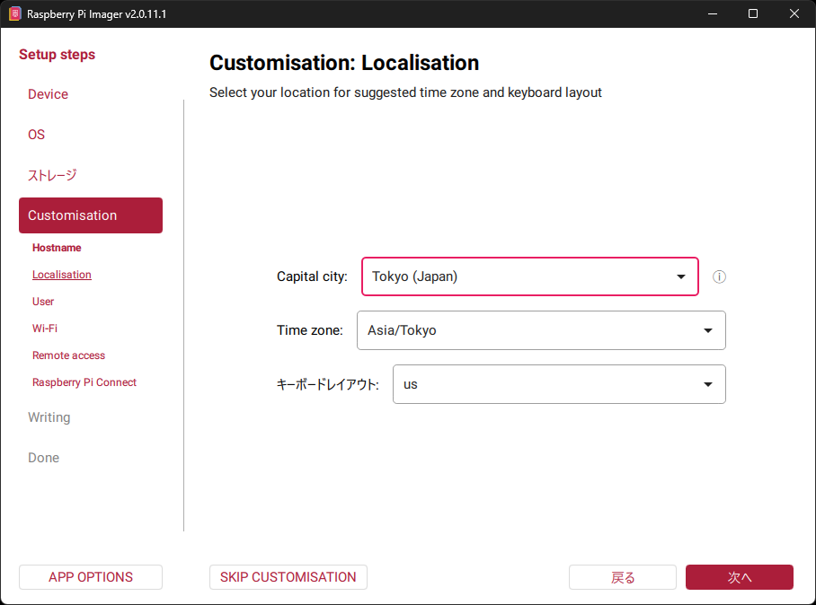Viewport: 816px width, 605px height.
Task: Click the Time zone label
Action: tap(310, 330)
